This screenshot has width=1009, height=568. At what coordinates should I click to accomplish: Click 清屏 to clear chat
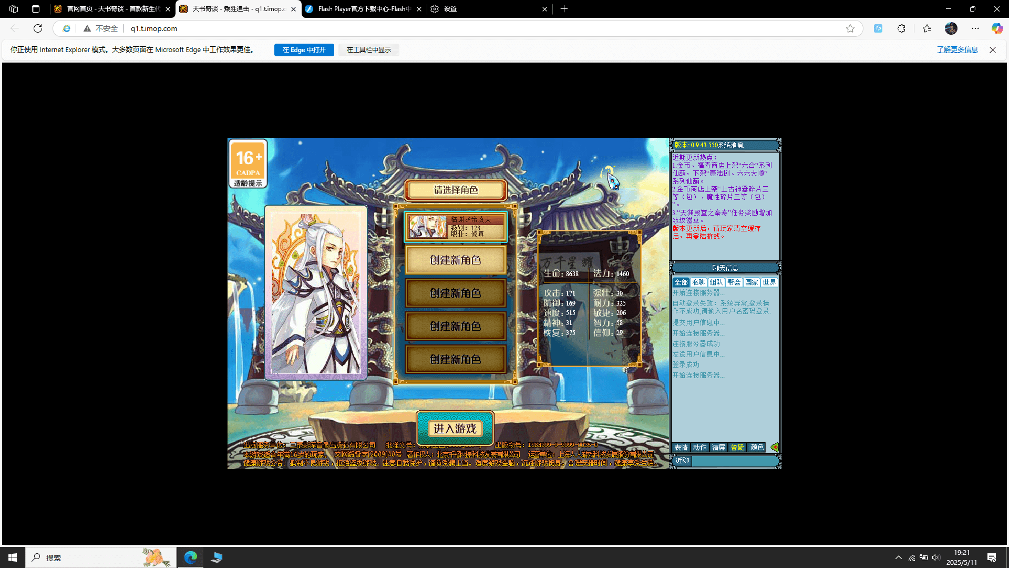tap(718, 448)
